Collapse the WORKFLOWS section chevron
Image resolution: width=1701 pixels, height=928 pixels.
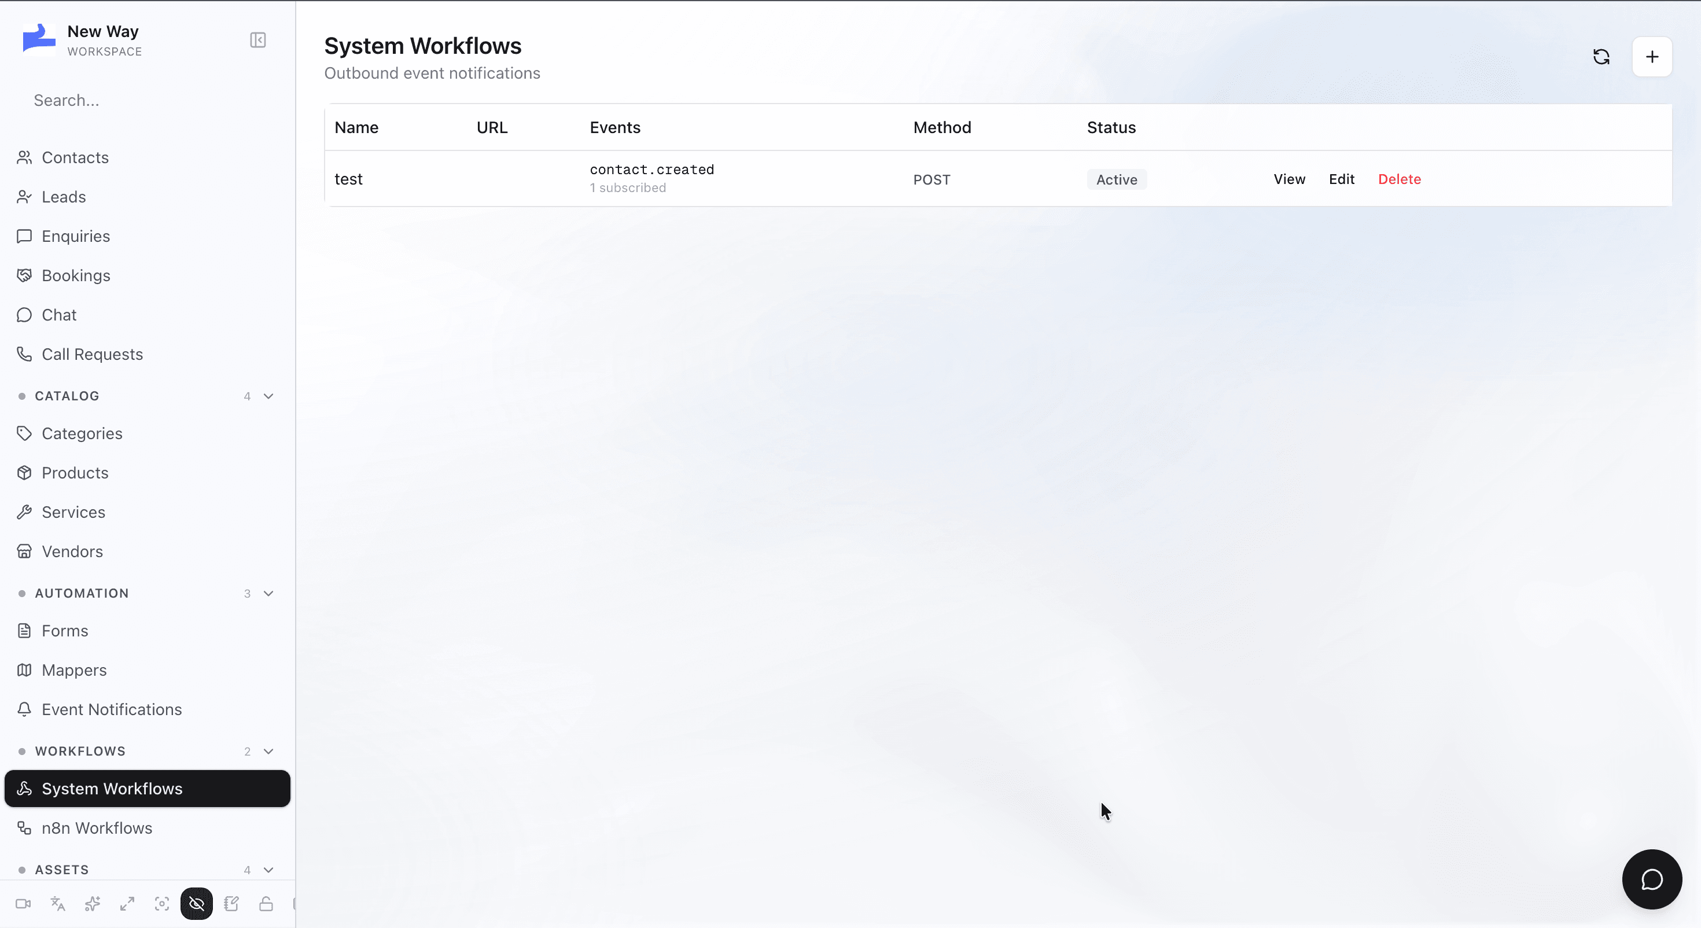coord(268,752)
